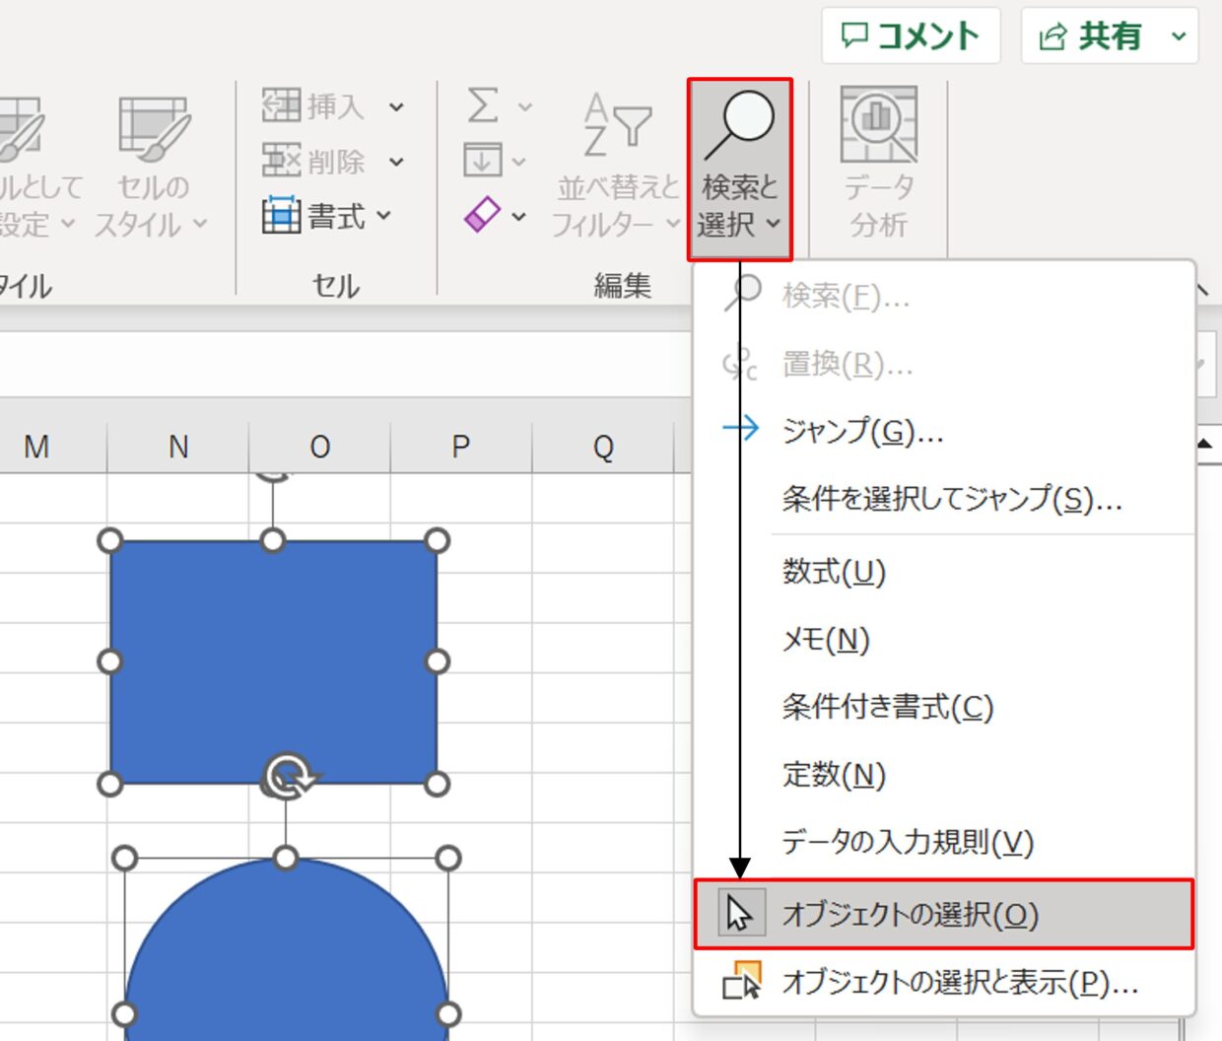Choose 置換(R)... from the menu

point(944,364)
